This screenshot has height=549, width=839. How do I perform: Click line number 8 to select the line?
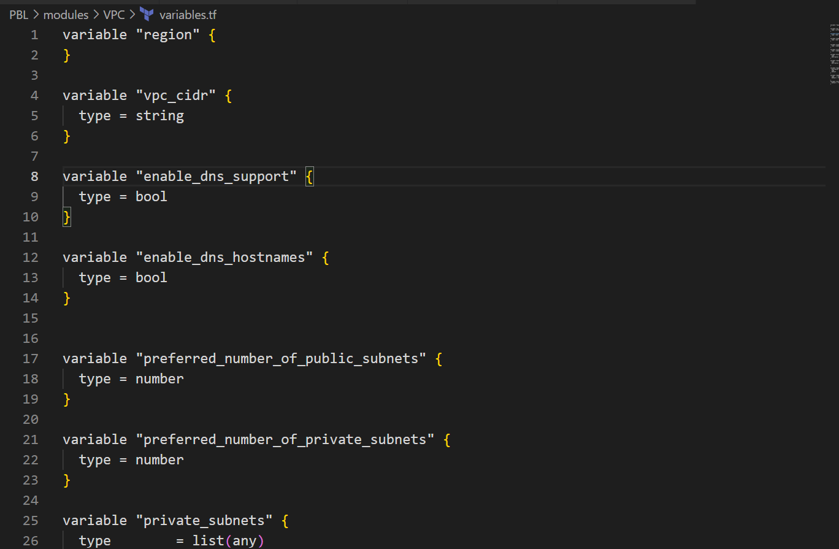pyautogui.click(x=34, y=176)
